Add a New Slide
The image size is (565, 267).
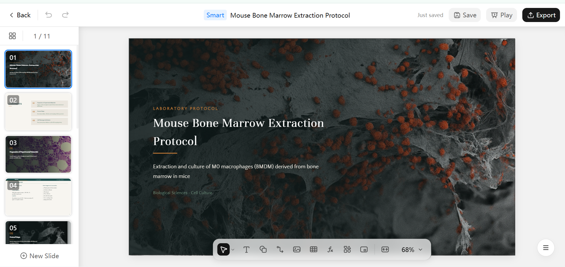(40, 256)
